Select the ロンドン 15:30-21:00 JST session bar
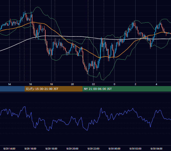 53,89
